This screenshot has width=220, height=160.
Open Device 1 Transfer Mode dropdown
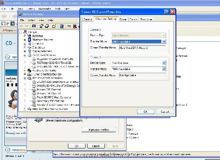164,69
